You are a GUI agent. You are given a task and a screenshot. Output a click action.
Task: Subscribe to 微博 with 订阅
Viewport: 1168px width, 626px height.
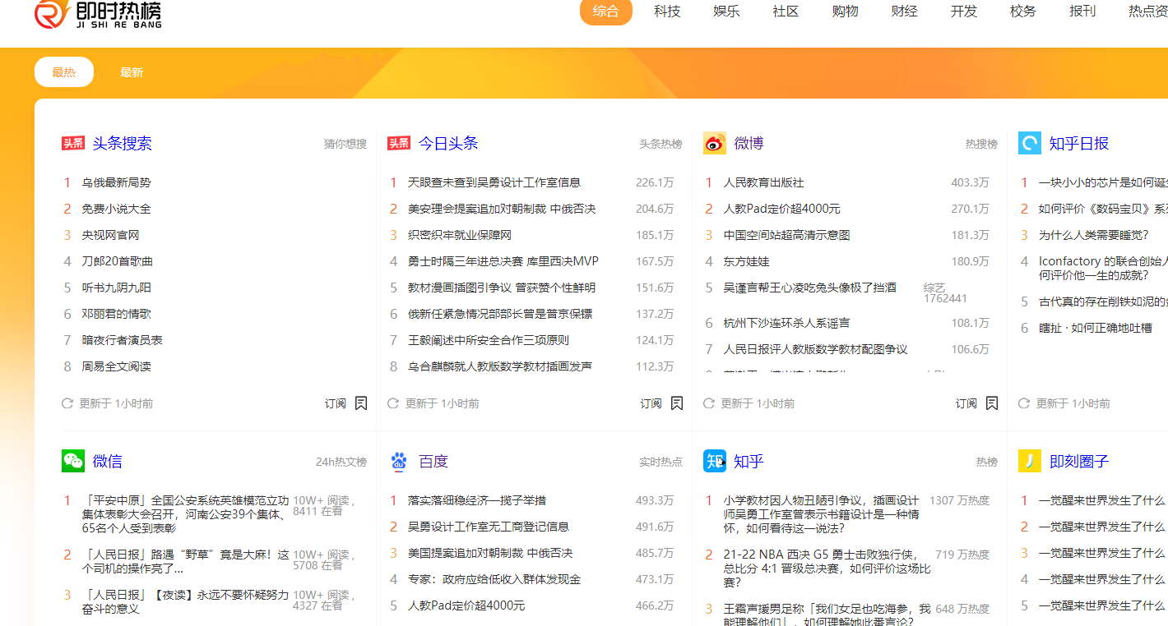click(966, 403)
